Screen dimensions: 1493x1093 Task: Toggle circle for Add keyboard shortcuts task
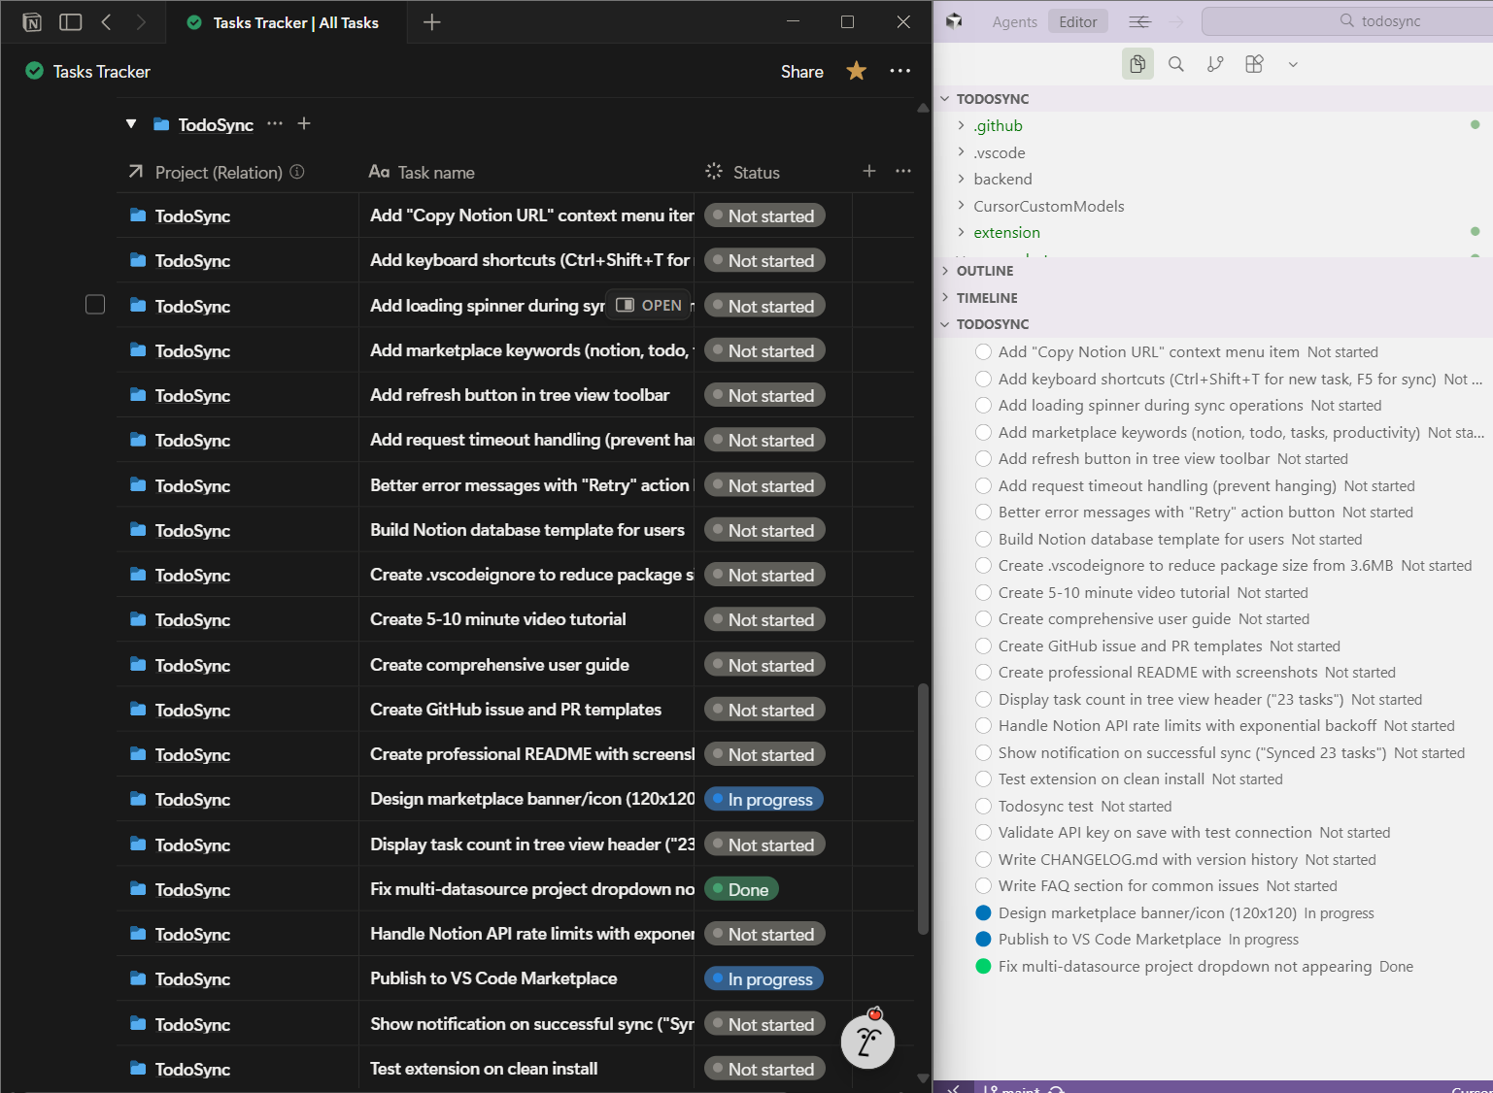tap(983, 379)
